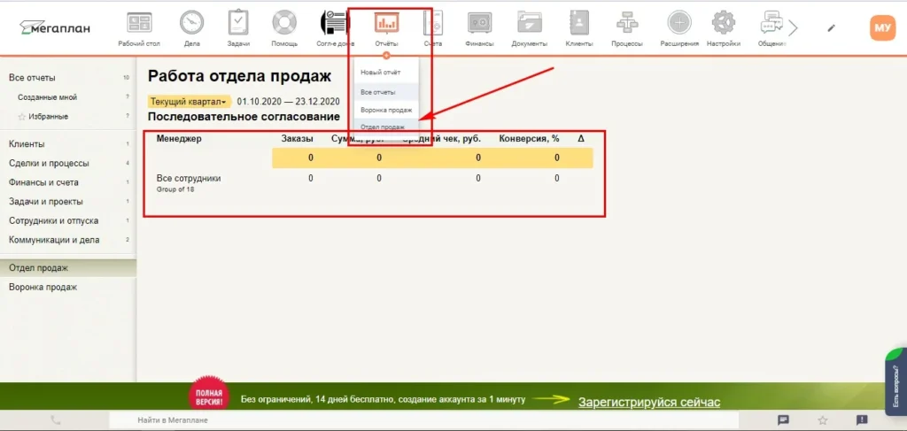Open the Текущий квартал period dropdown
907x431 pixels.
189,102
